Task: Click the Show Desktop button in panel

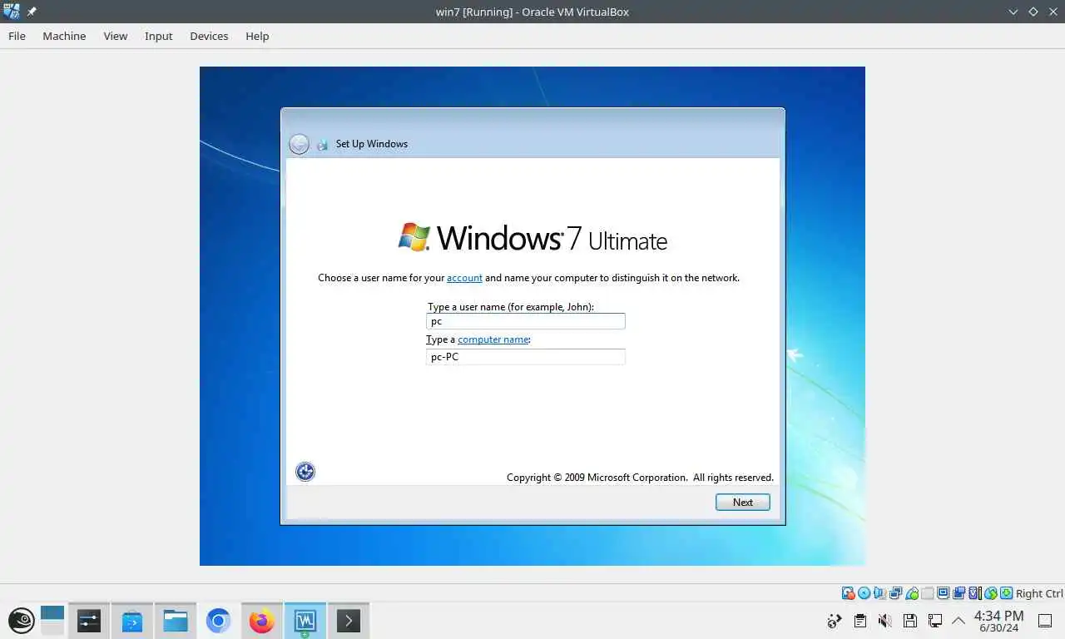Action: coord(1045,621)
